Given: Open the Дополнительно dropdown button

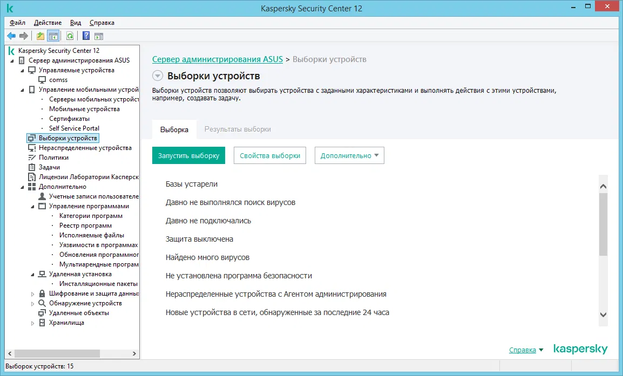Looking at the screenshot, I should coord(349,155).
